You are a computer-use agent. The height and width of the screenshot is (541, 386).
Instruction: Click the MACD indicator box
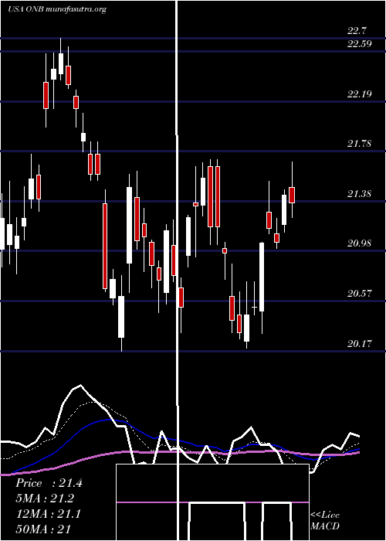212,502
